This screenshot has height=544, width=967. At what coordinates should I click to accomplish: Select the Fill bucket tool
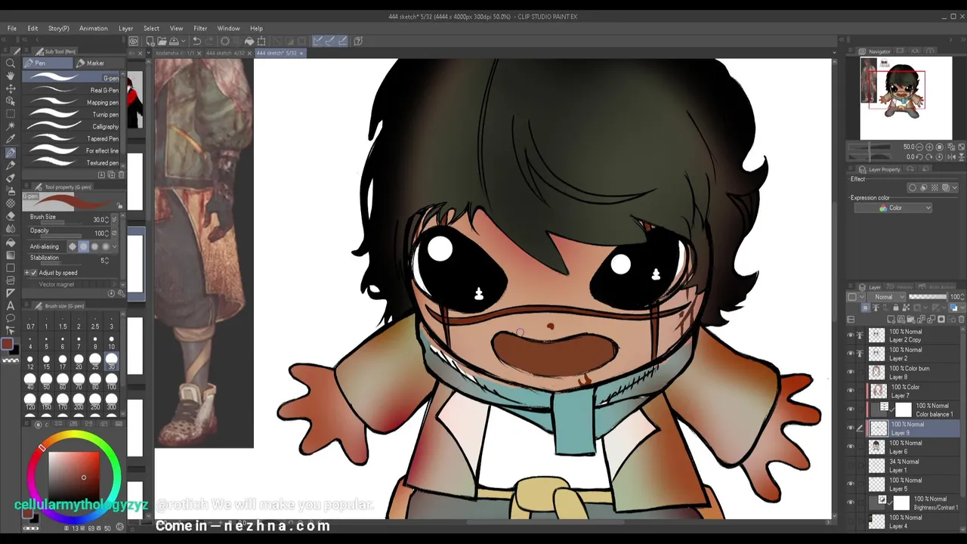pyautogui.click(x=11, y=242)
